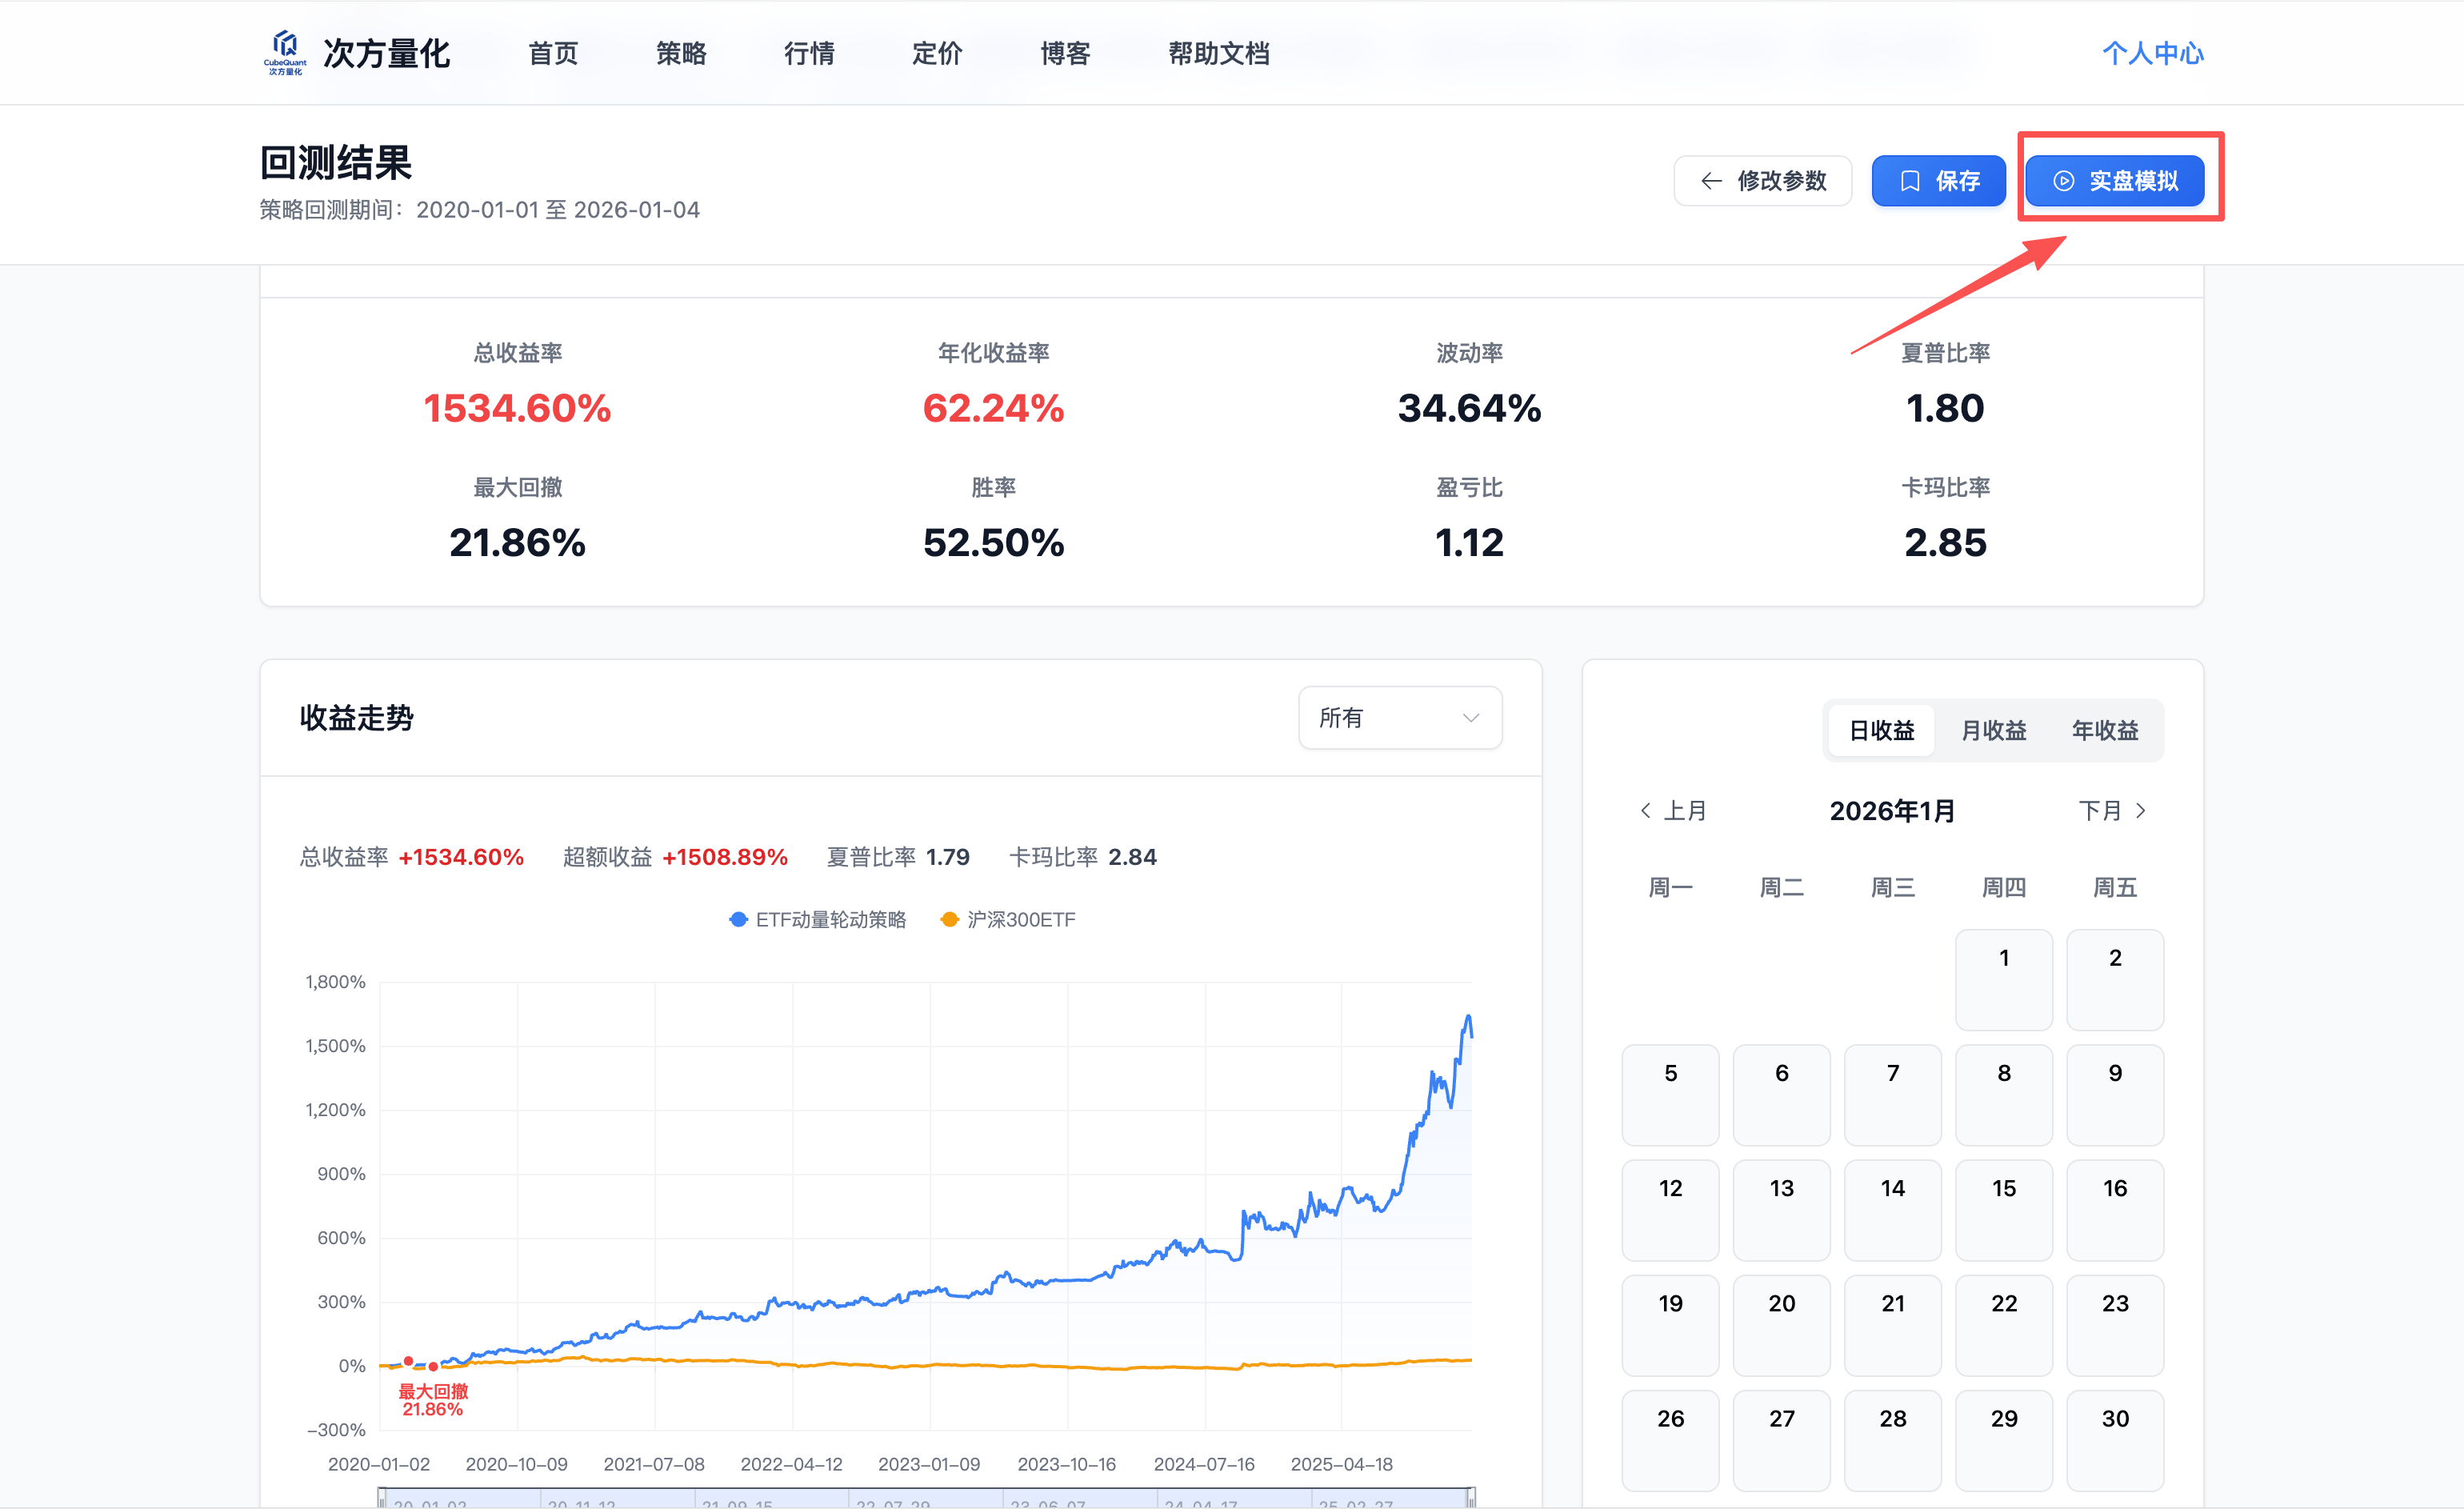2464x1509 pixels.
Task: Select the 日收益 segment
Action: pos(1881,731)
